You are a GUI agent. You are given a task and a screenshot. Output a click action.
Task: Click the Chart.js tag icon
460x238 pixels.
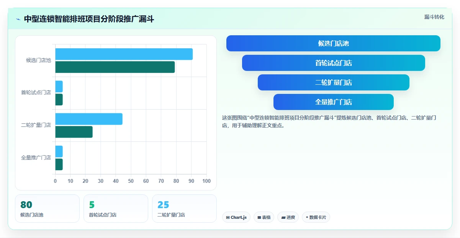pyautogui.click(x=228, y=217)
